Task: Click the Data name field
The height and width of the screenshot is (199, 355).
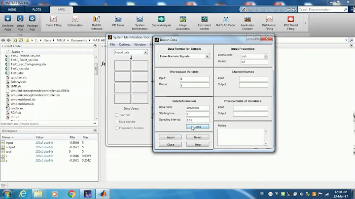Action: (x=197, y=108)
